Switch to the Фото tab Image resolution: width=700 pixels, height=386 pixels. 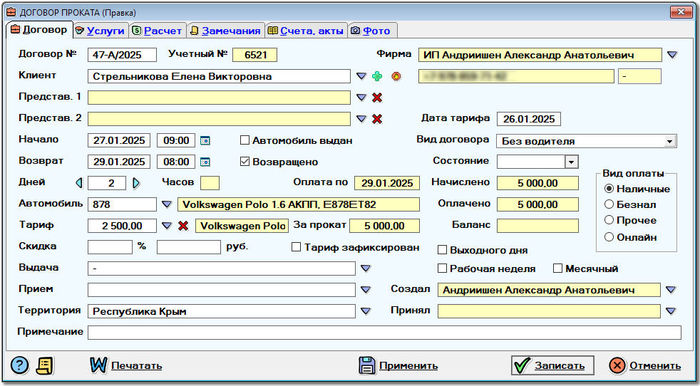tap(372, 31)
